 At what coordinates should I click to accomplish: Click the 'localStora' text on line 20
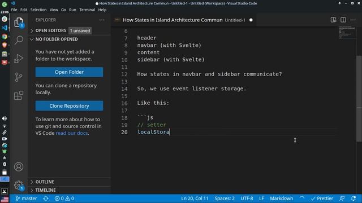(x=153, y=132)
